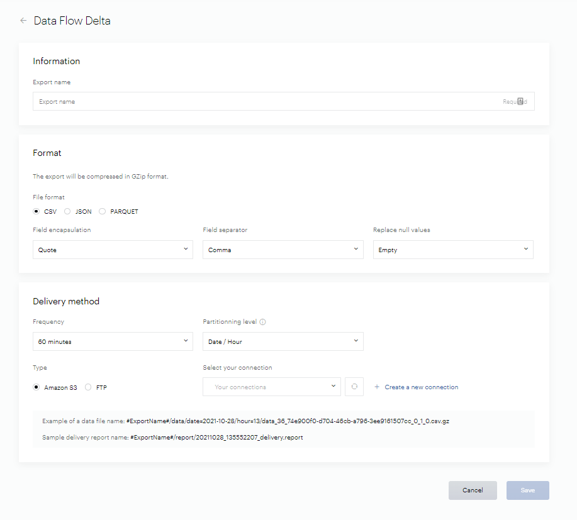Open the Your connections dropdown
Image resolution: width=577 pixels, height=520 pixels.
pyautogui.click(x=271, y=387)
